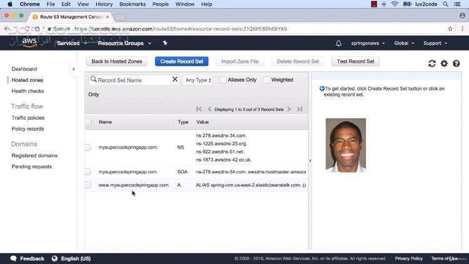The image size is (469, 264).
Task: Click the pin shortcut icon in navbar
Action: (165, 43)
